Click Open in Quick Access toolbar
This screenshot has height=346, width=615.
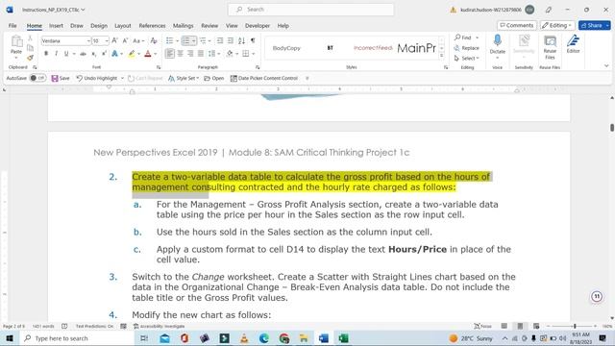tap(214, 78)
